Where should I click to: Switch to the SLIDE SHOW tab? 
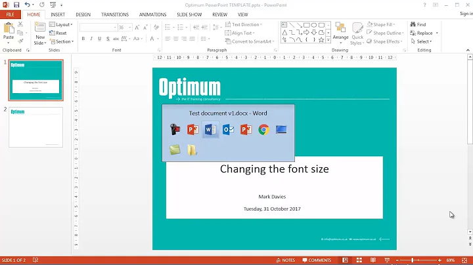click(x=189, y=14)
